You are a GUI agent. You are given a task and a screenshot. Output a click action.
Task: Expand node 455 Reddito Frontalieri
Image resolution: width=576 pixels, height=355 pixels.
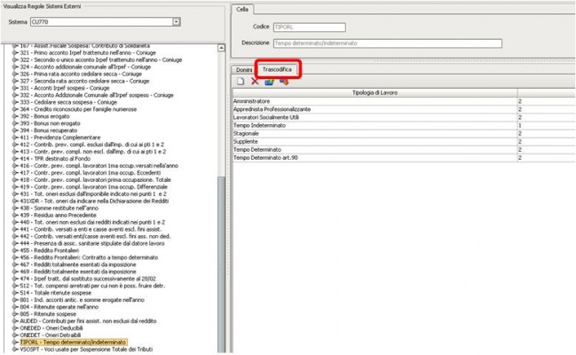coord(15,250)
